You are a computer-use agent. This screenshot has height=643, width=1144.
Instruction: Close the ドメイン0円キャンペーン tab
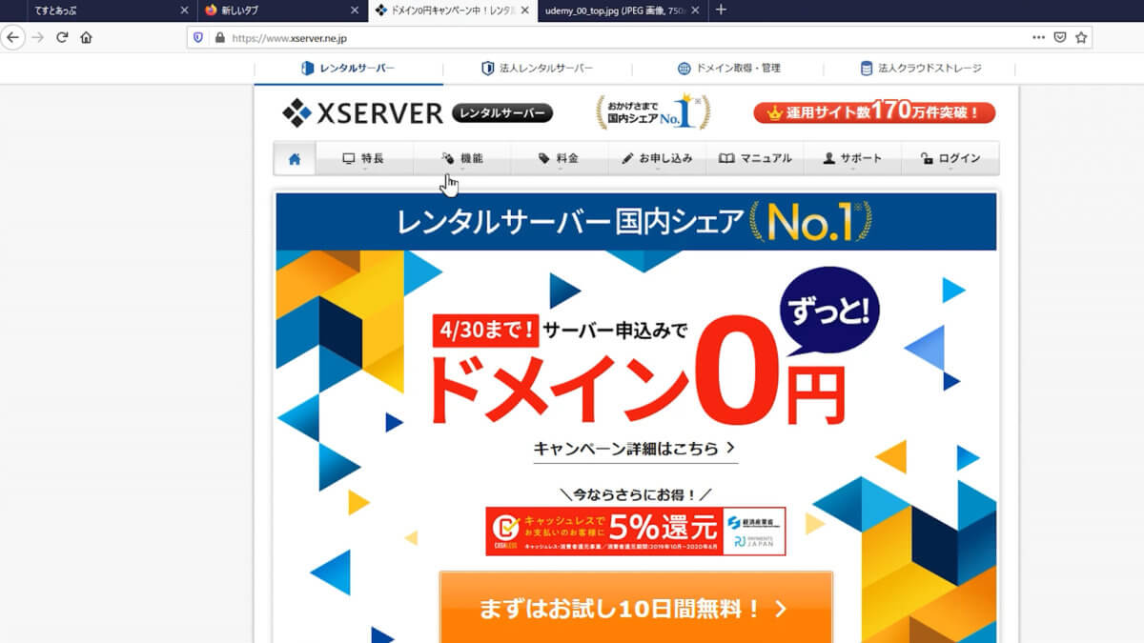[525, 10]
